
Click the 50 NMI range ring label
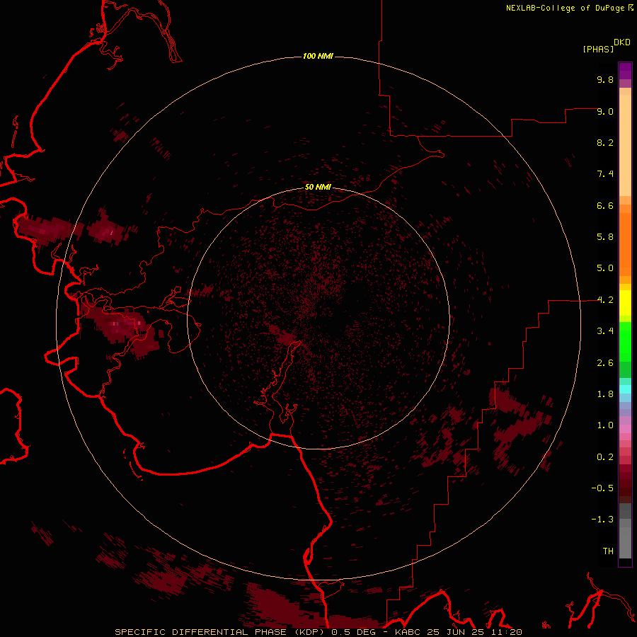[318, 187]
